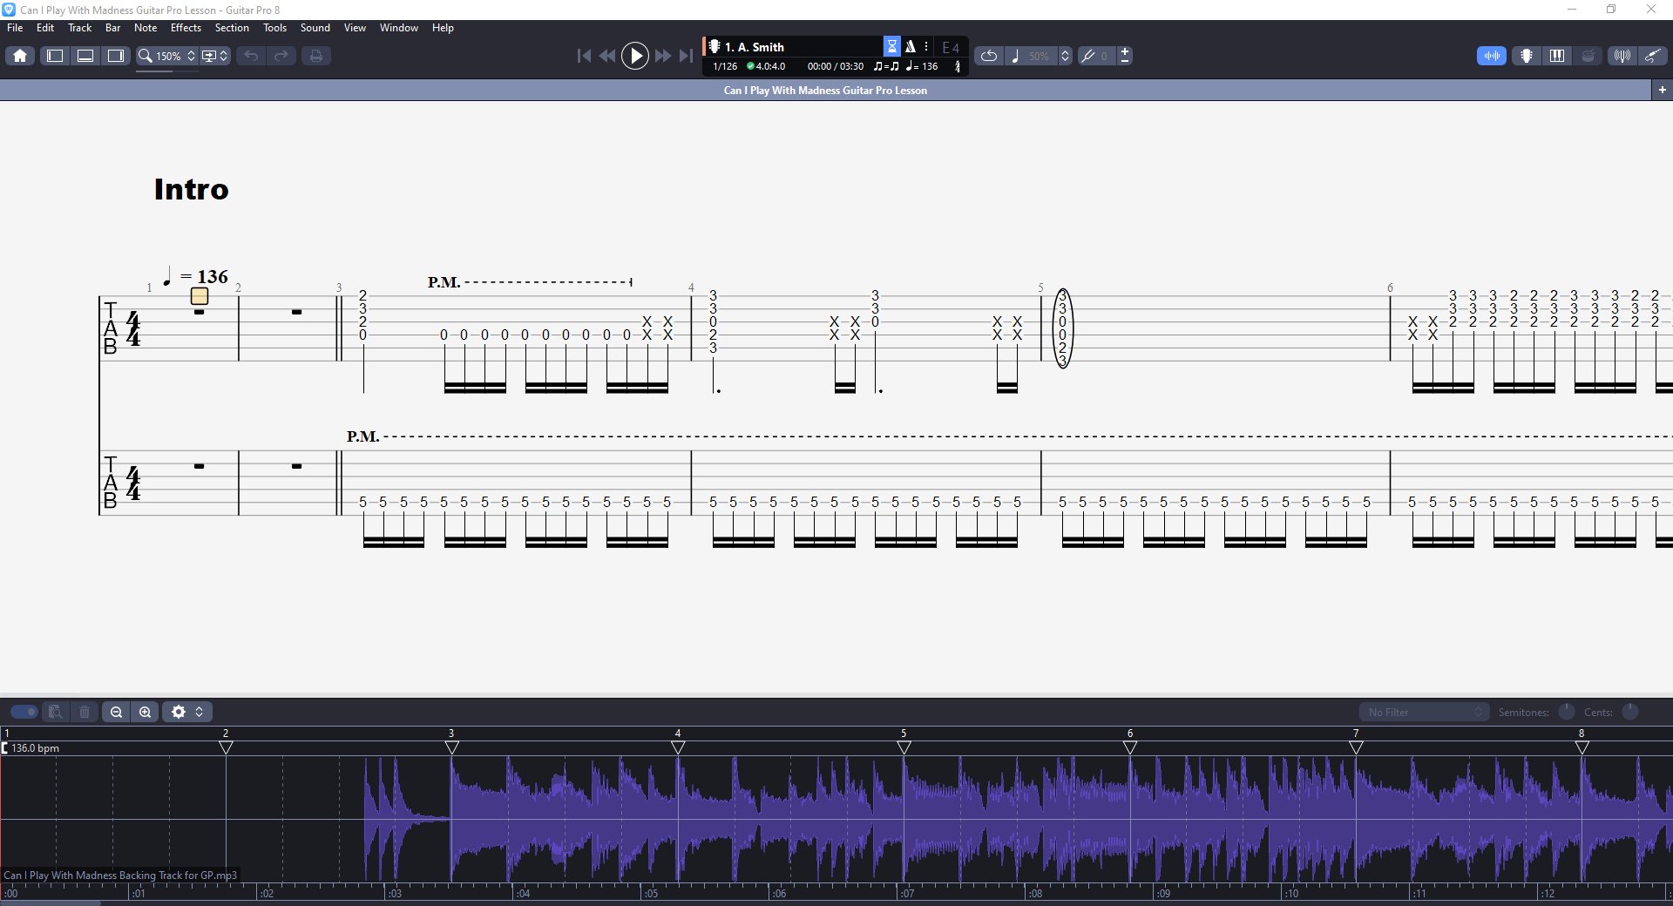Click the tempo 136 indicator

click(922, 66)
